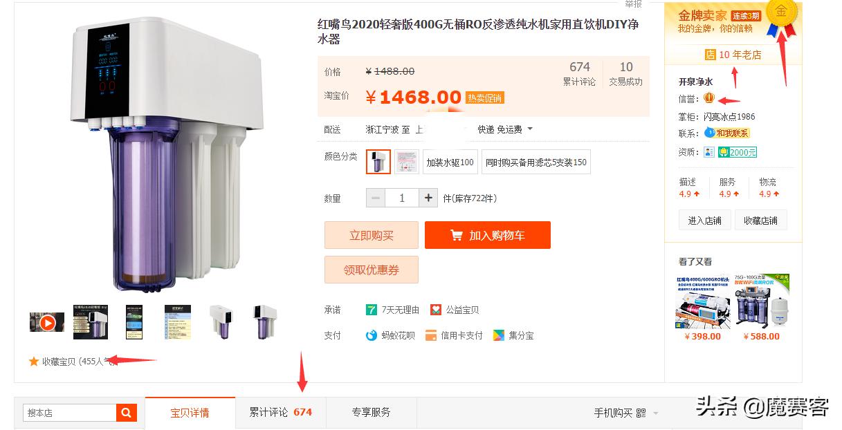The height and width of the screenshot is (430, 842).
Task: Click the 蚂蚁花呗 payment icon
Action: point(372,335)
